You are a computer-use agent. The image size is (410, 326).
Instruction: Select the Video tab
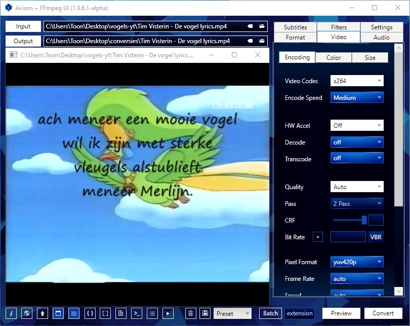(339, 37)
